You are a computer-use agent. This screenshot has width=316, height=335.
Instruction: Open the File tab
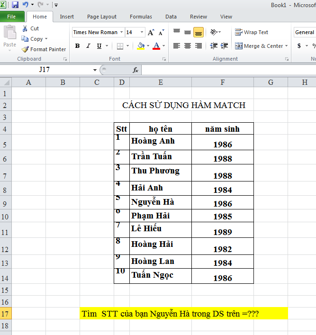pos(12,17)
